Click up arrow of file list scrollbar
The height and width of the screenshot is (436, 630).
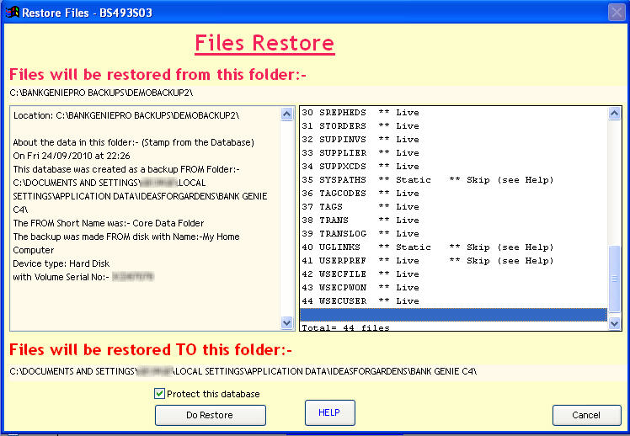click(614, 114)
